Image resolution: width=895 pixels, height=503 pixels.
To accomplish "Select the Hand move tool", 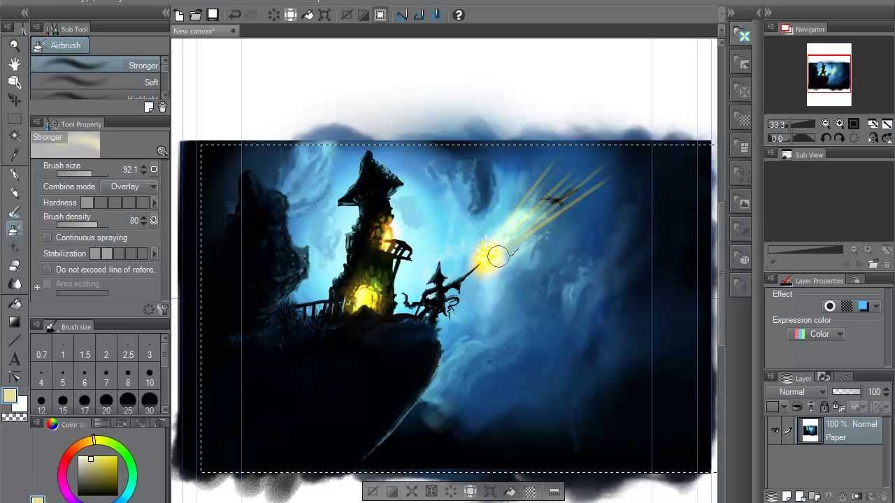I will [x=14, y=64].
